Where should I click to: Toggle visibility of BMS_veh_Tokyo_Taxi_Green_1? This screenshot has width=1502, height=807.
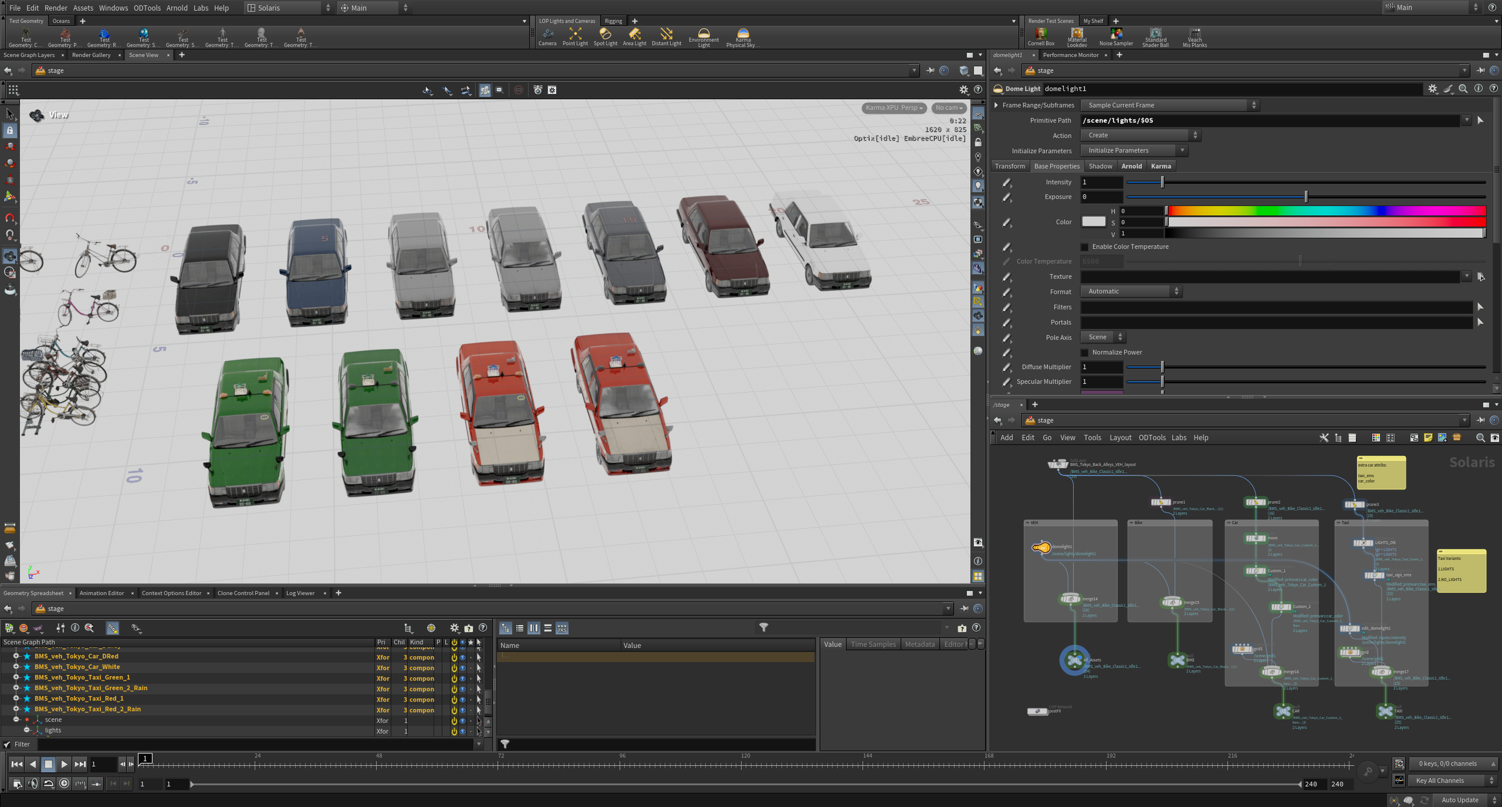(462, 678)
